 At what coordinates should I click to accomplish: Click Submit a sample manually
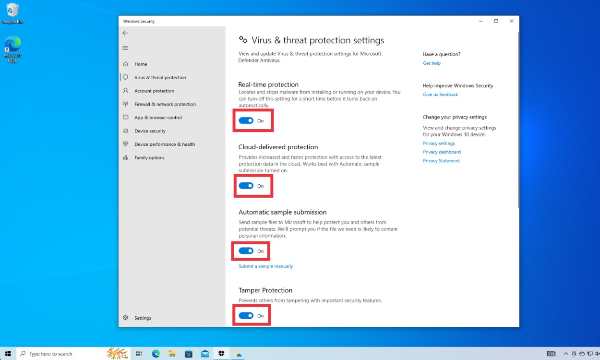tap(265, 266)
